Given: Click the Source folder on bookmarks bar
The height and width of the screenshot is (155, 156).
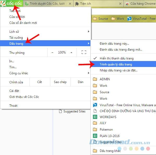Looking at the screenshot, I should [101, 19].
